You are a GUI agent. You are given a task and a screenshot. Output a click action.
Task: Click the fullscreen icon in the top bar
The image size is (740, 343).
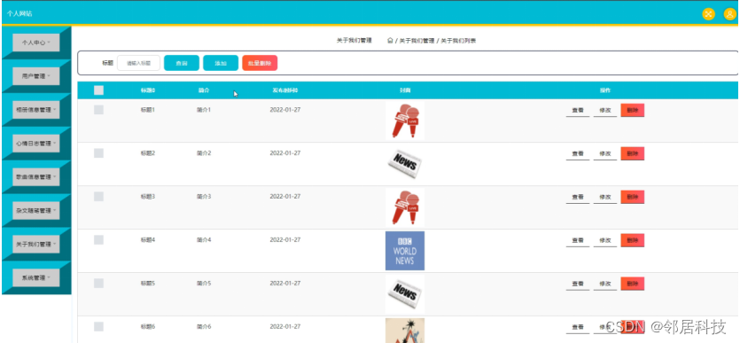click(708, 14)
